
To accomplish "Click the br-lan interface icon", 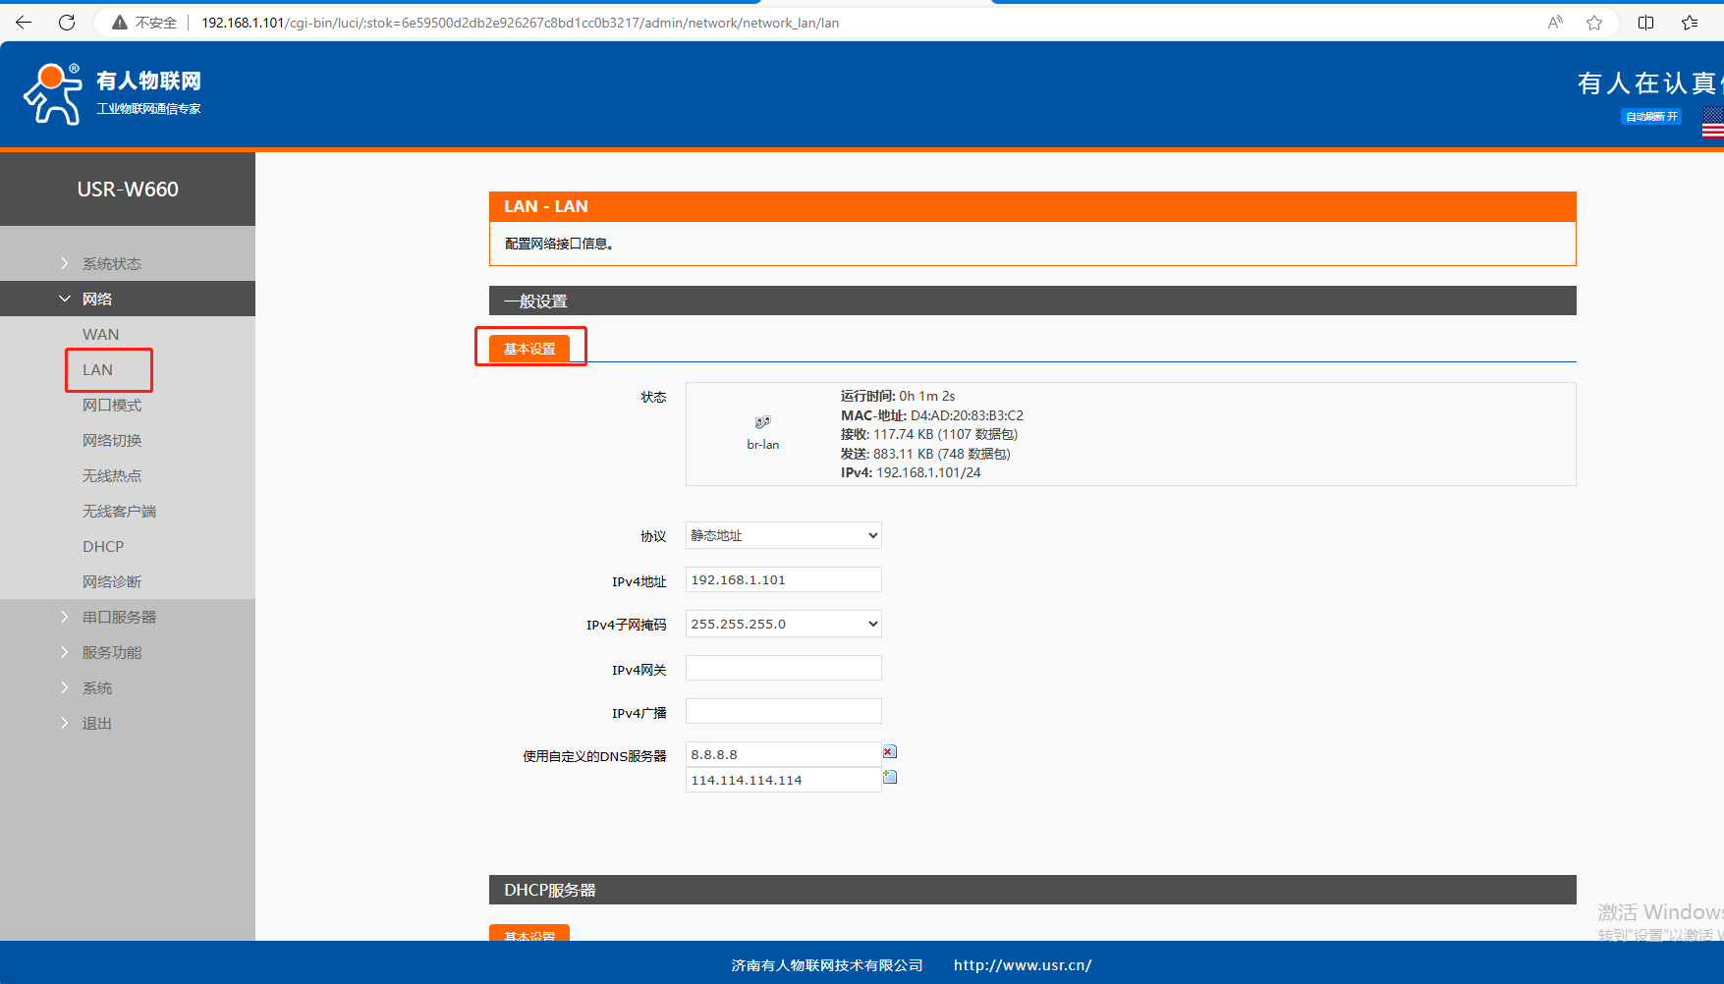I will tap(762, 422).
